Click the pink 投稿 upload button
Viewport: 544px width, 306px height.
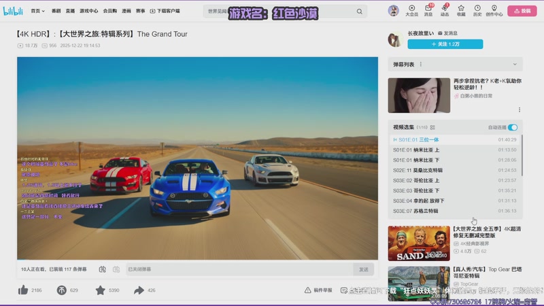click(522, 11)
